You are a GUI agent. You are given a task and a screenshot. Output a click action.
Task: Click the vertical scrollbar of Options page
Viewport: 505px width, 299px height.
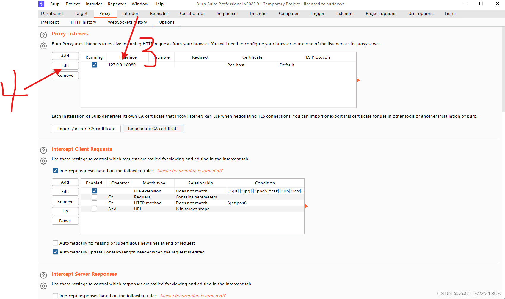tap(503, 69)
